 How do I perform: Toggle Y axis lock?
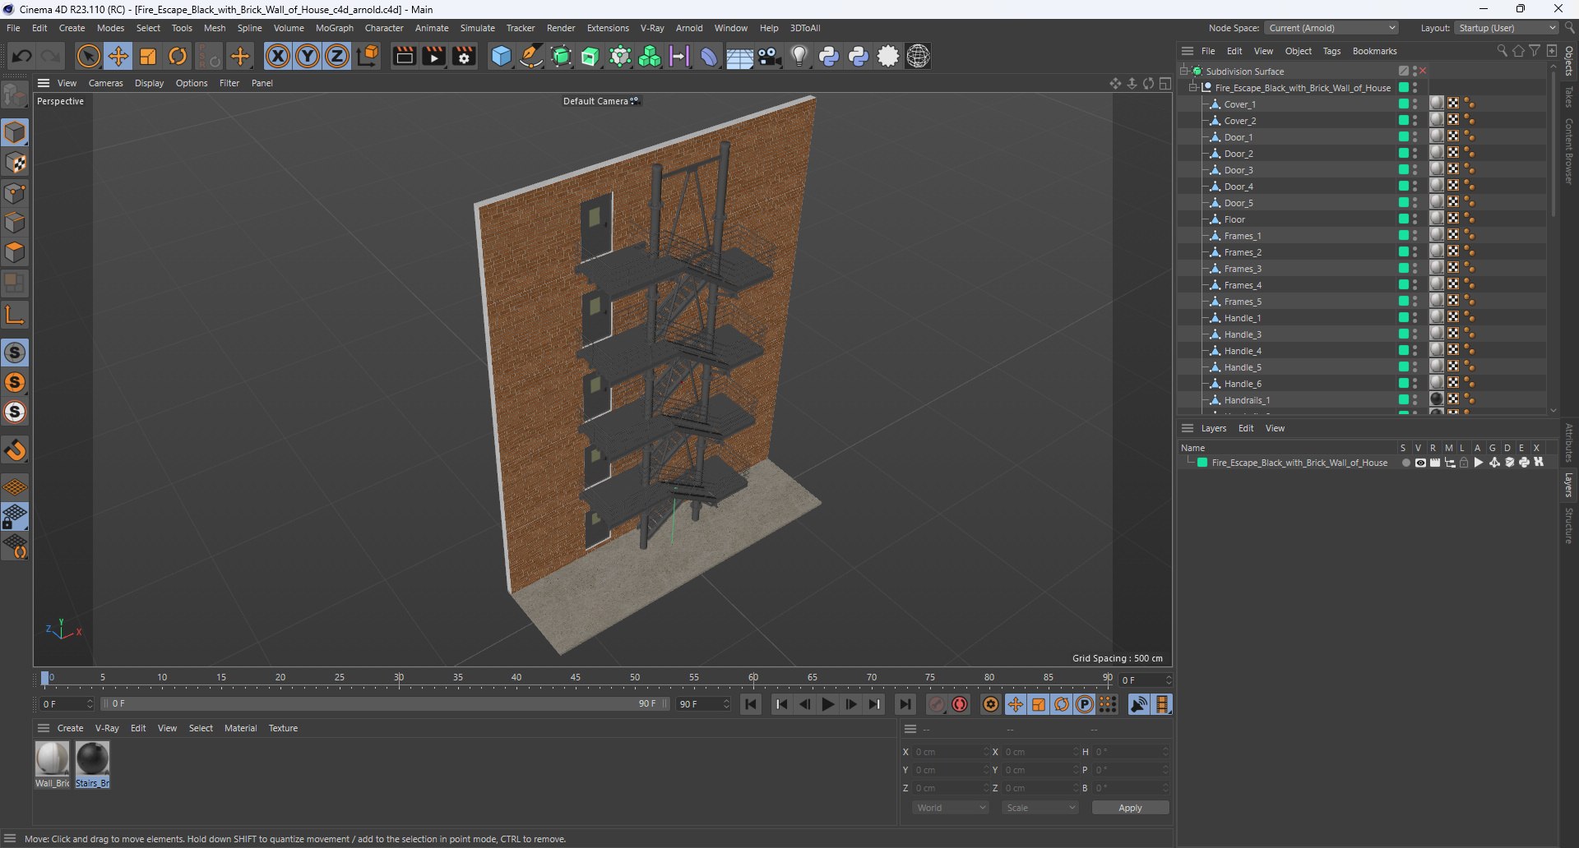click(x=308, y=56)
